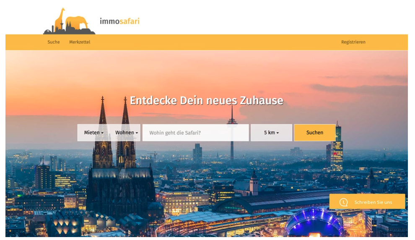The height and width of the screenshot is (240, 415).
Task: Click the yellow Suchen button
Action: click(315, 133)
